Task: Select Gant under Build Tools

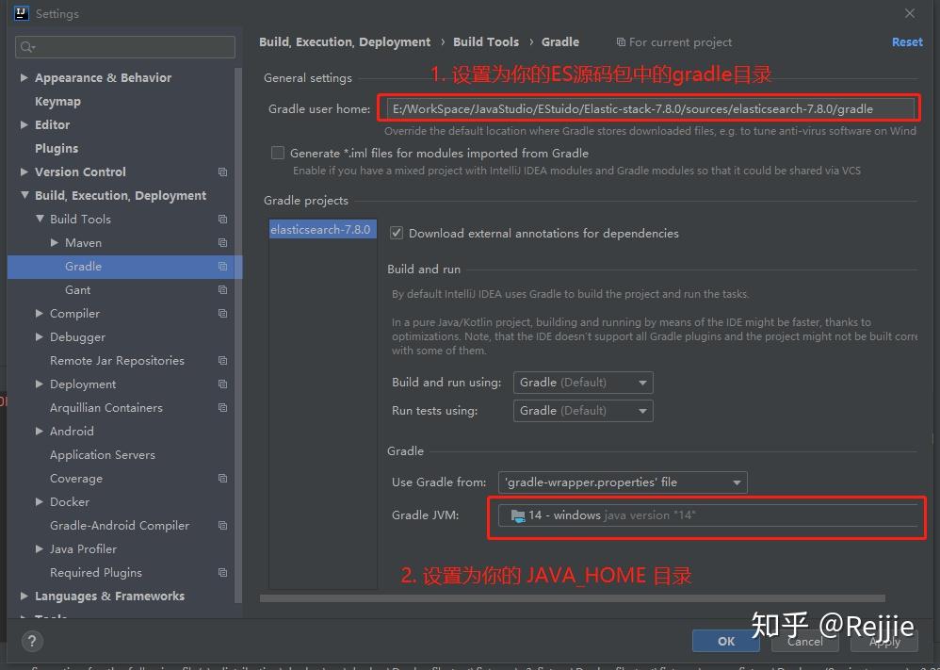Action: pos(78,290)
